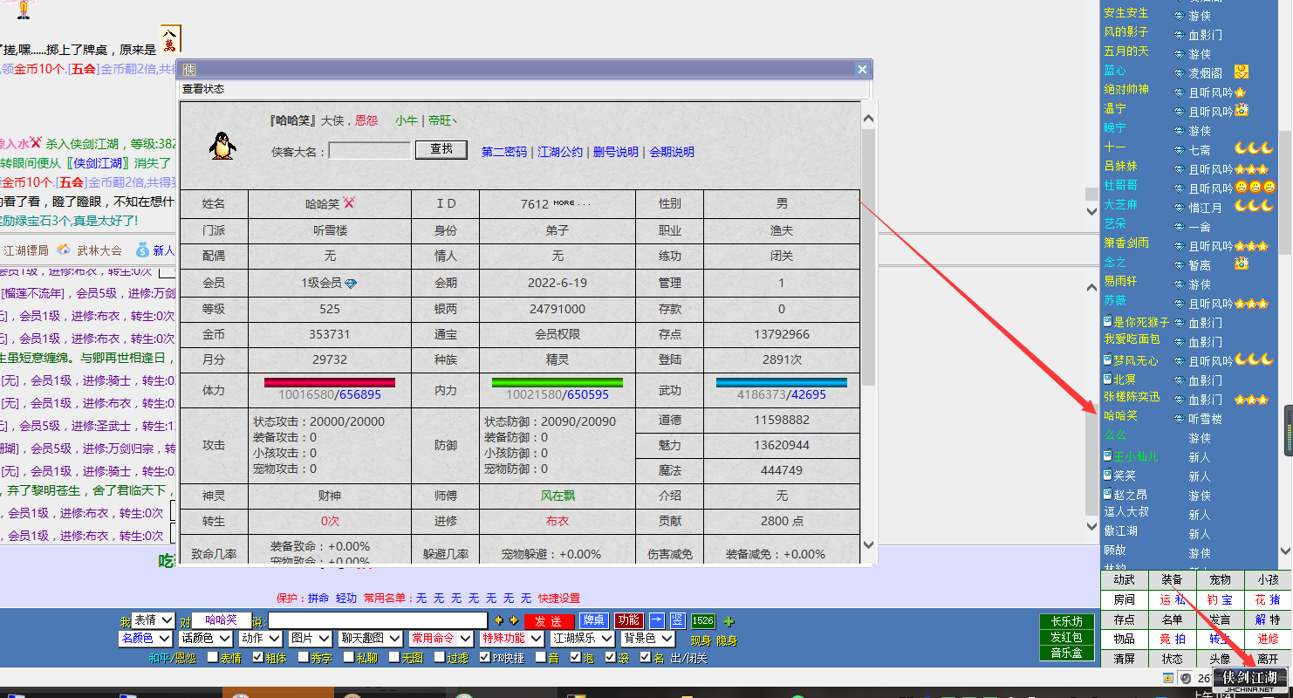1293x698 pixels.
Task: Click the phone icon before 北溟
Action: [x=1108, y=380]
